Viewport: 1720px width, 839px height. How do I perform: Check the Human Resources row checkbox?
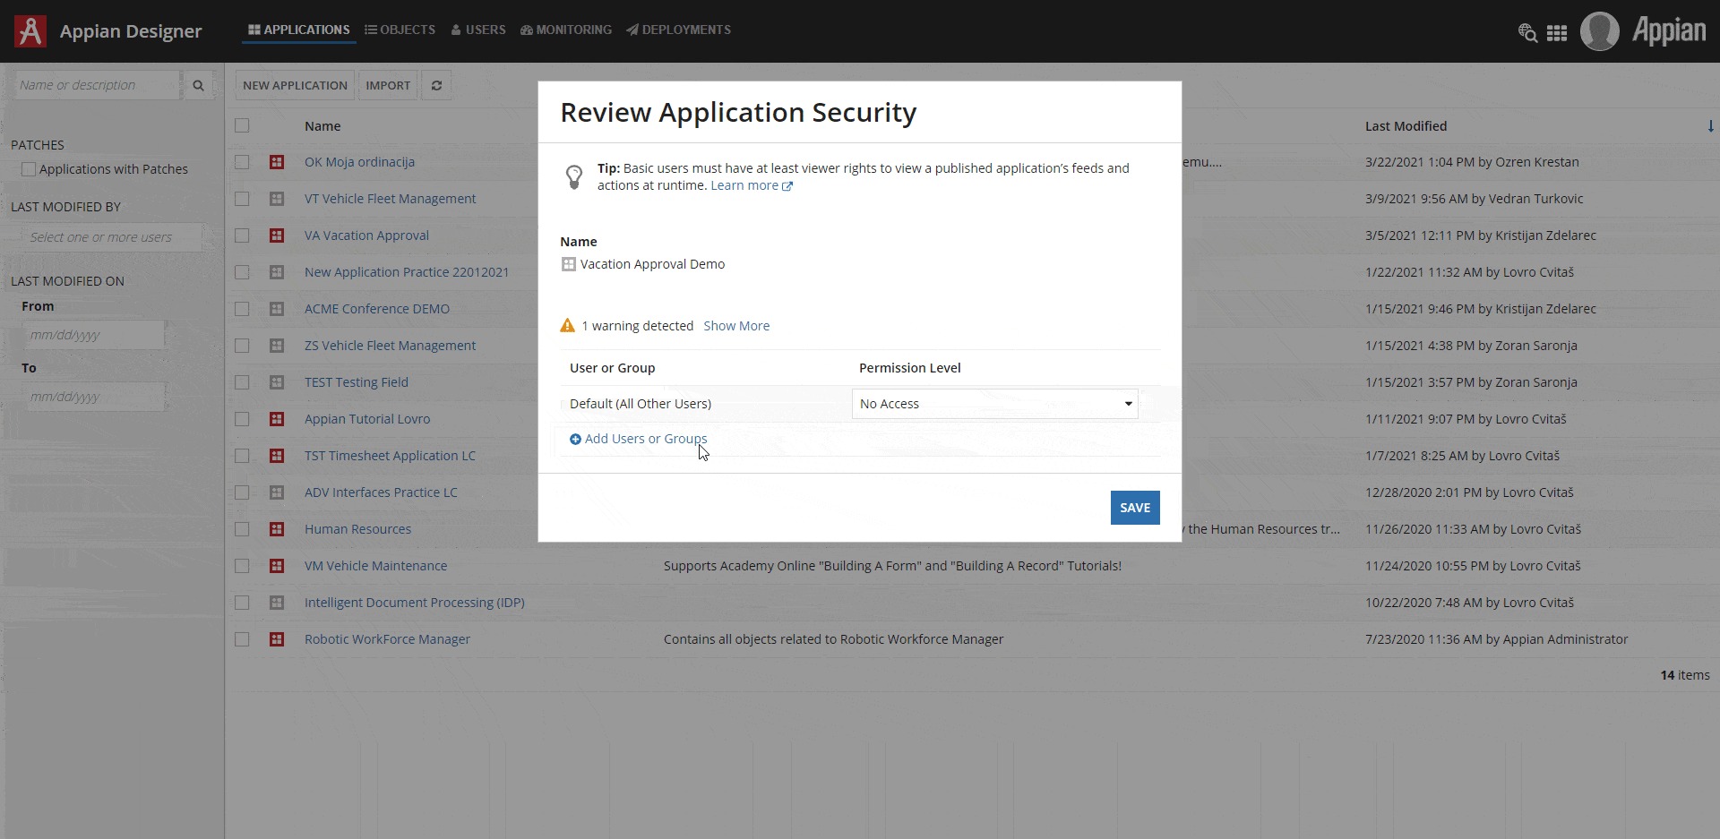click(242, 529)
